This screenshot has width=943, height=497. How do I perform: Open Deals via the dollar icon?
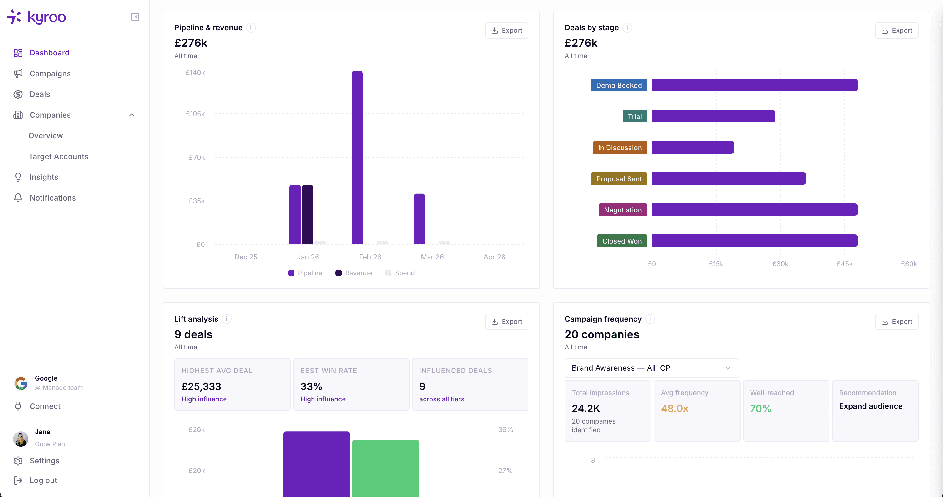(18, 94)
